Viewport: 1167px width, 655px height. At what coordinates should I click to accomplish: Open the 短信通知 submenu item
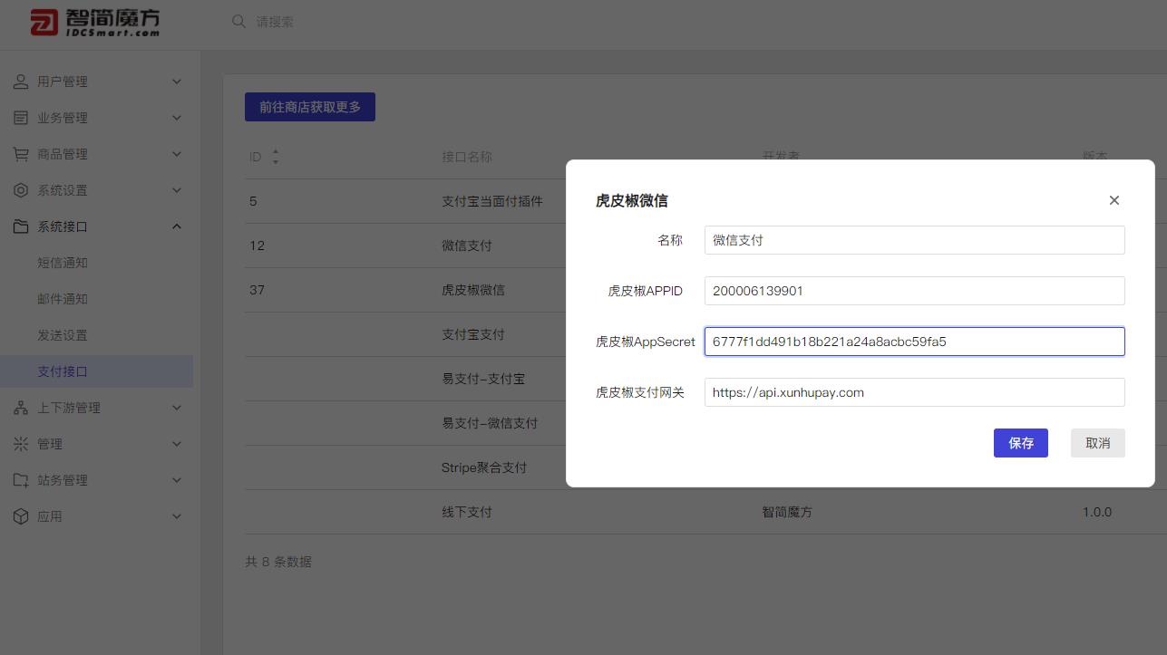[63, 263]
